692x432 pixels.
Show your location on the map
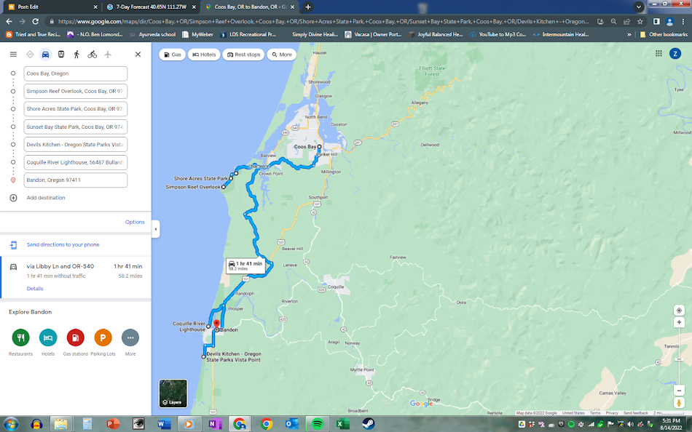pyautogui.click(x=679, y=311)
